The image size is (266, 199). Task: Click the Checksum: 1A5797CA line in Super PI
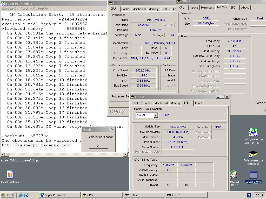tap(25, 136)
